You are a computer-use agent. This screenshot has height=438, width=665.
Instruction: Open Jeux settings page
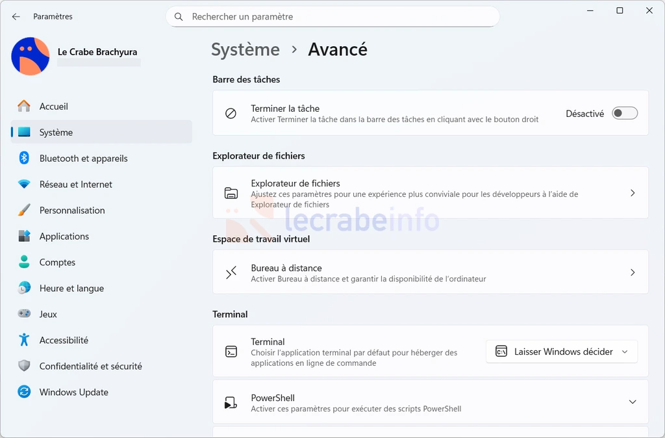point(101,314)
